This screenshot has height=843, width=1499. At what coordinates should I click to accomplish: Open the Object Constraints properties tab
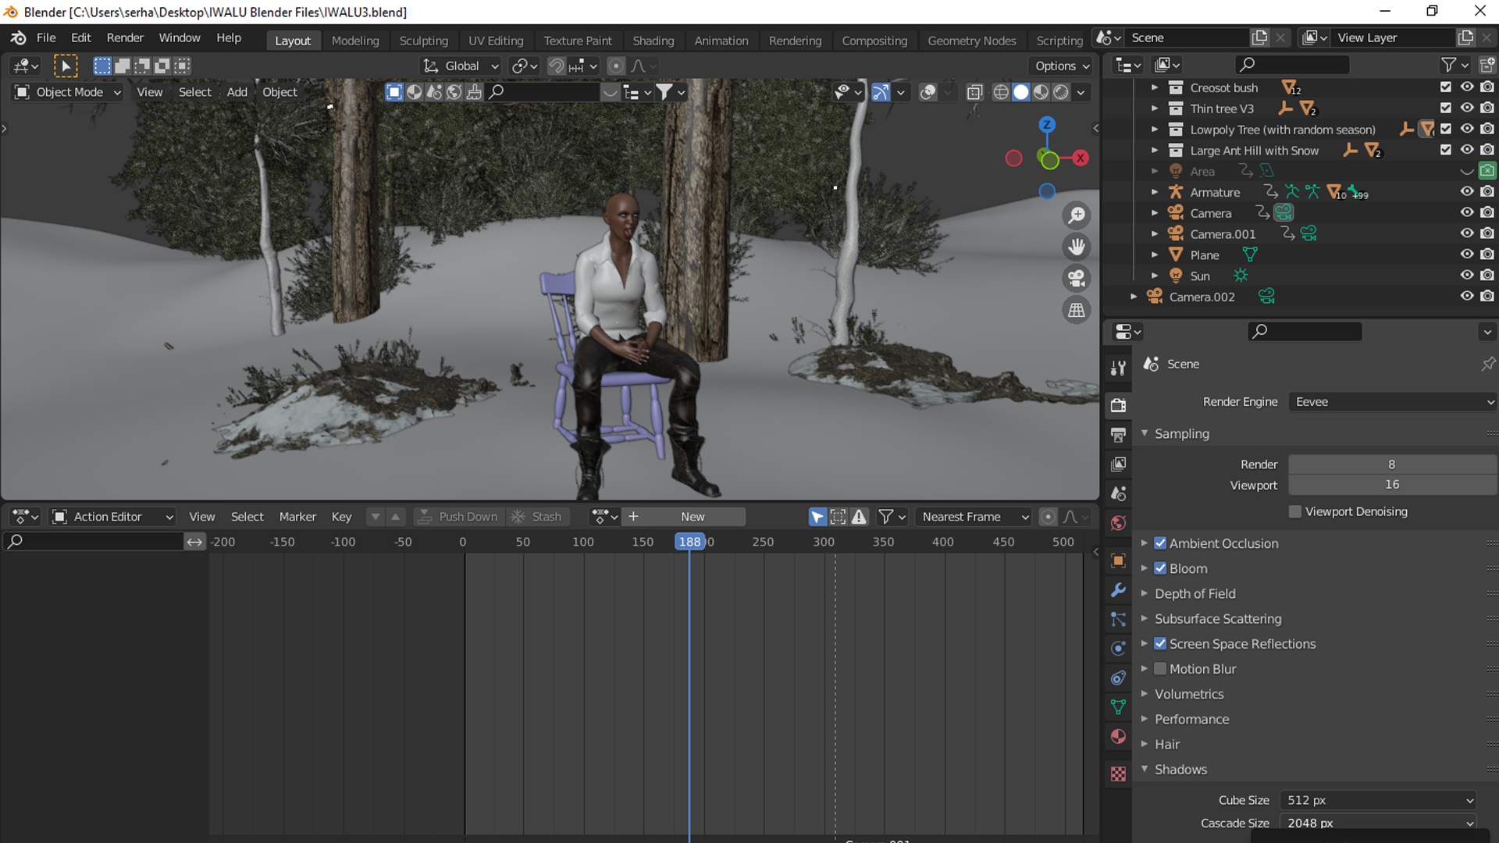(x=1118, y=678)
